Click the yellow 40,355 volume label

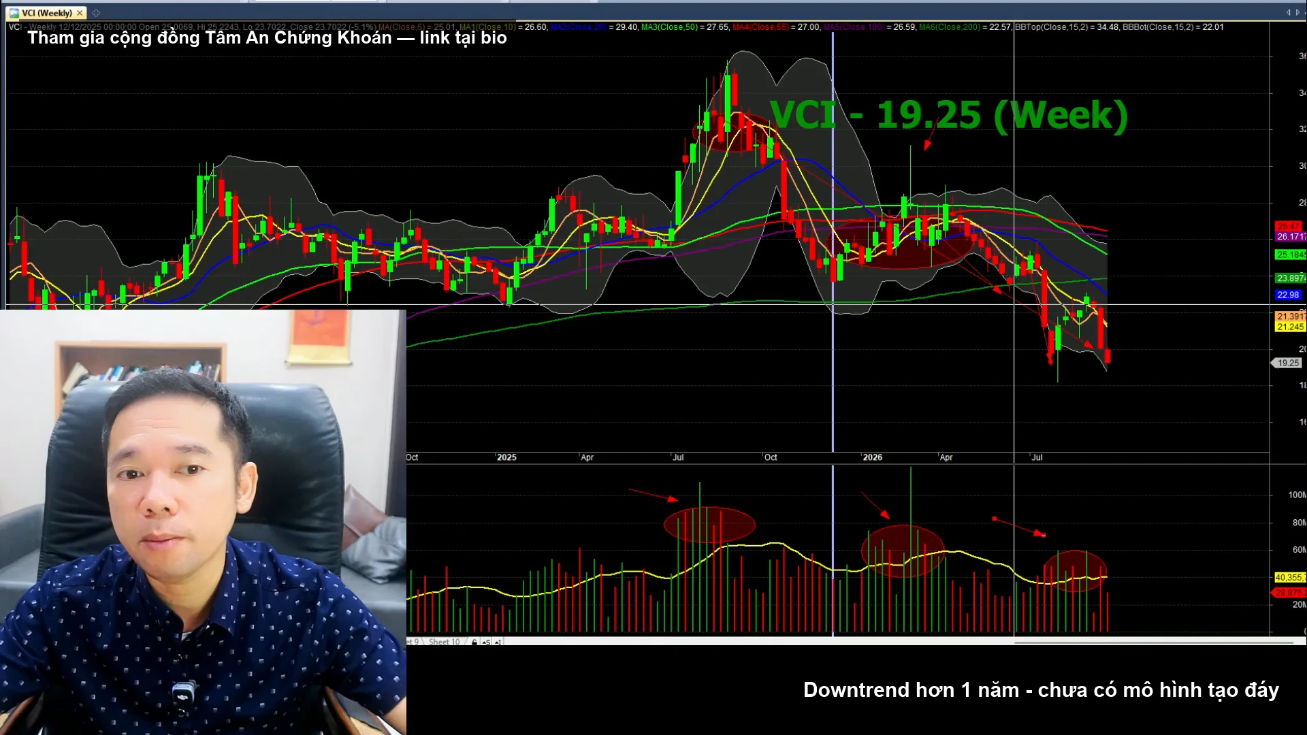(x=1290, y=578)
